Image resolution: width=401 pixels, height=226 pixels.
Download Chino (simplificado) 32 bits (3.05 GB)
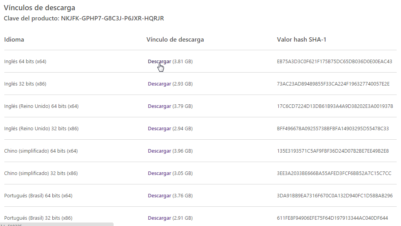159,173
